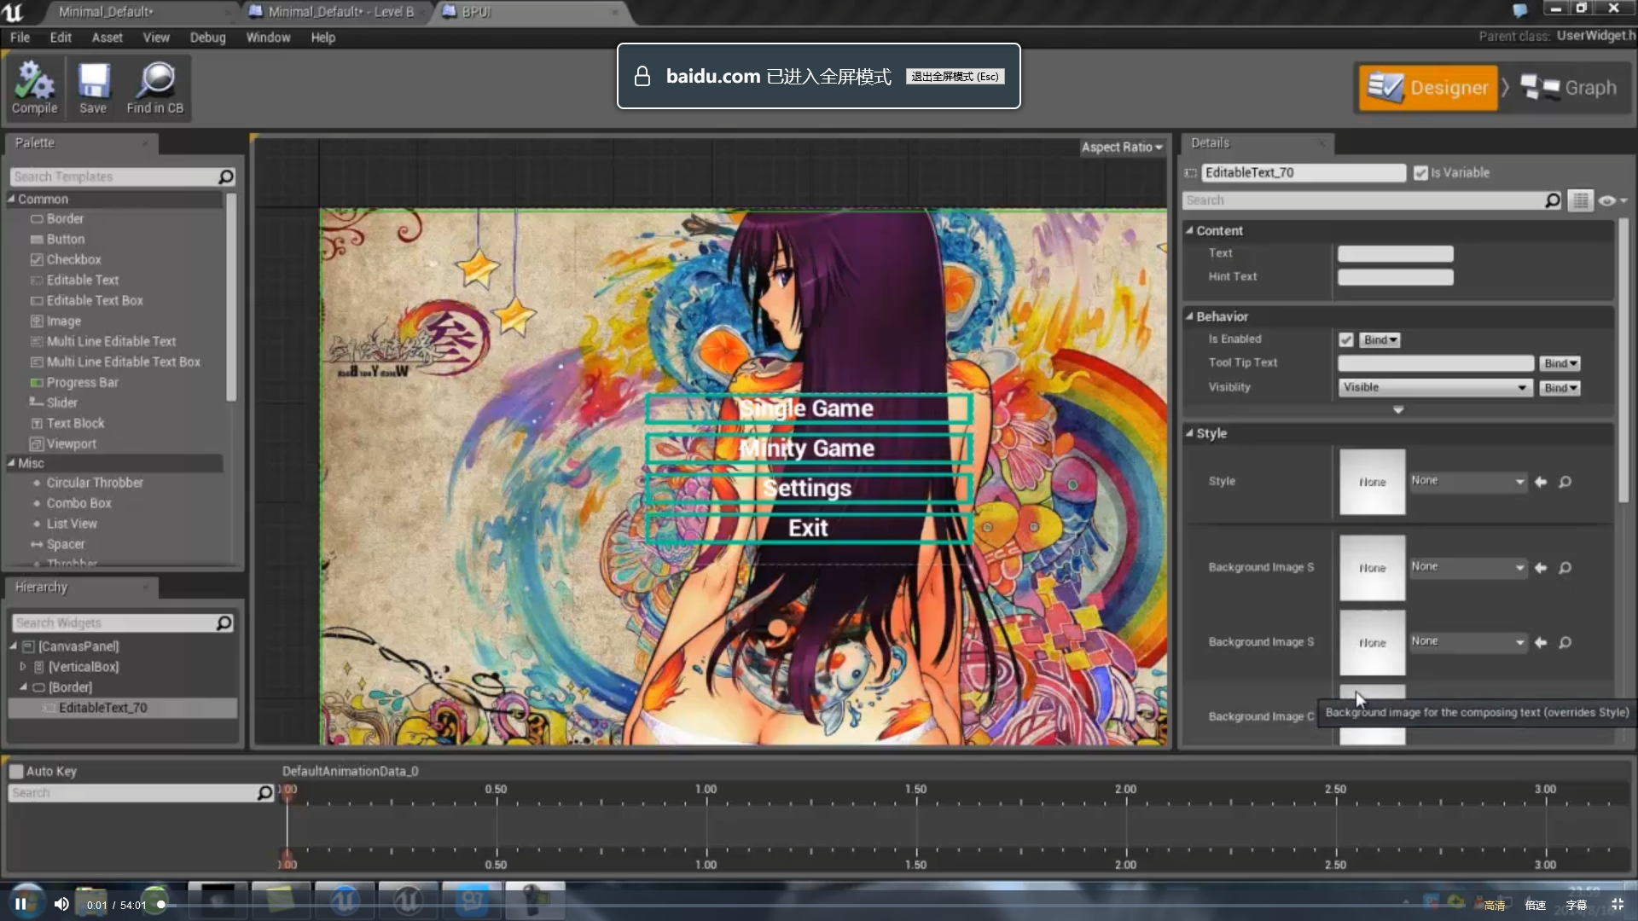Select Circular Throbber in Palette
Image resolution: width=1638 pixels, height=921 pixels.
coord(95,483)
